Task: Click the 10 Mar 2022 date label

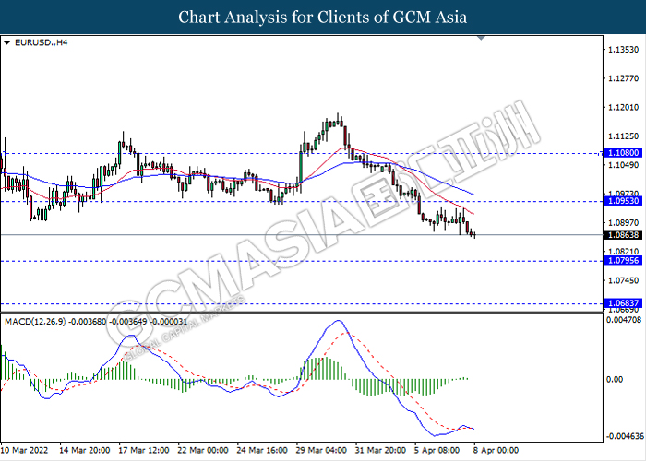Action: pos(24,450)
